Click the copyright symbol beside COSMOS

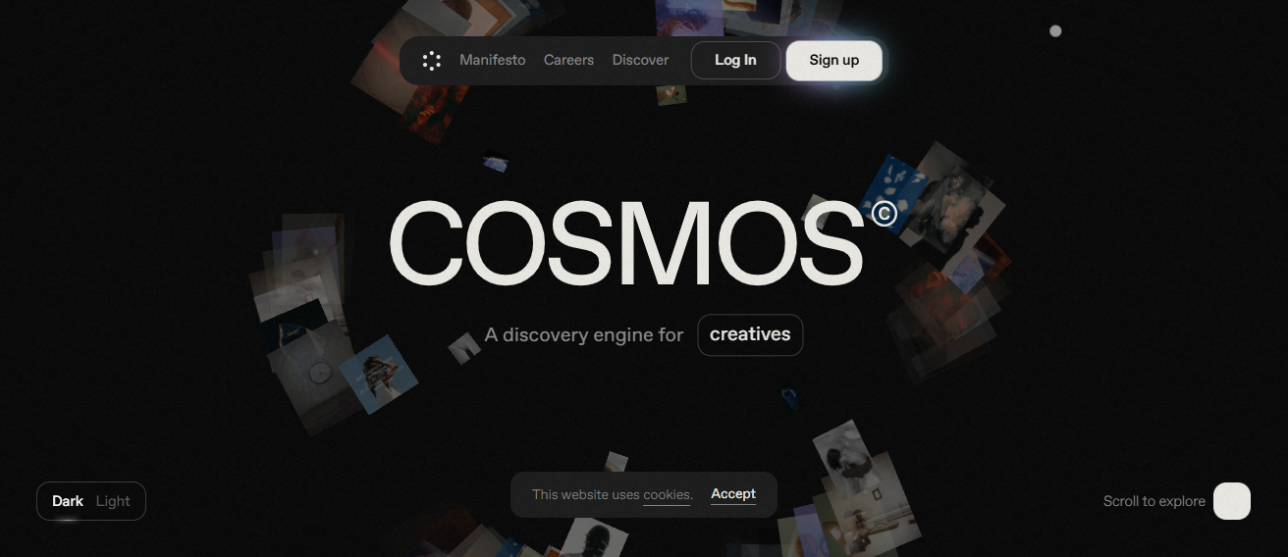point(885,213)
